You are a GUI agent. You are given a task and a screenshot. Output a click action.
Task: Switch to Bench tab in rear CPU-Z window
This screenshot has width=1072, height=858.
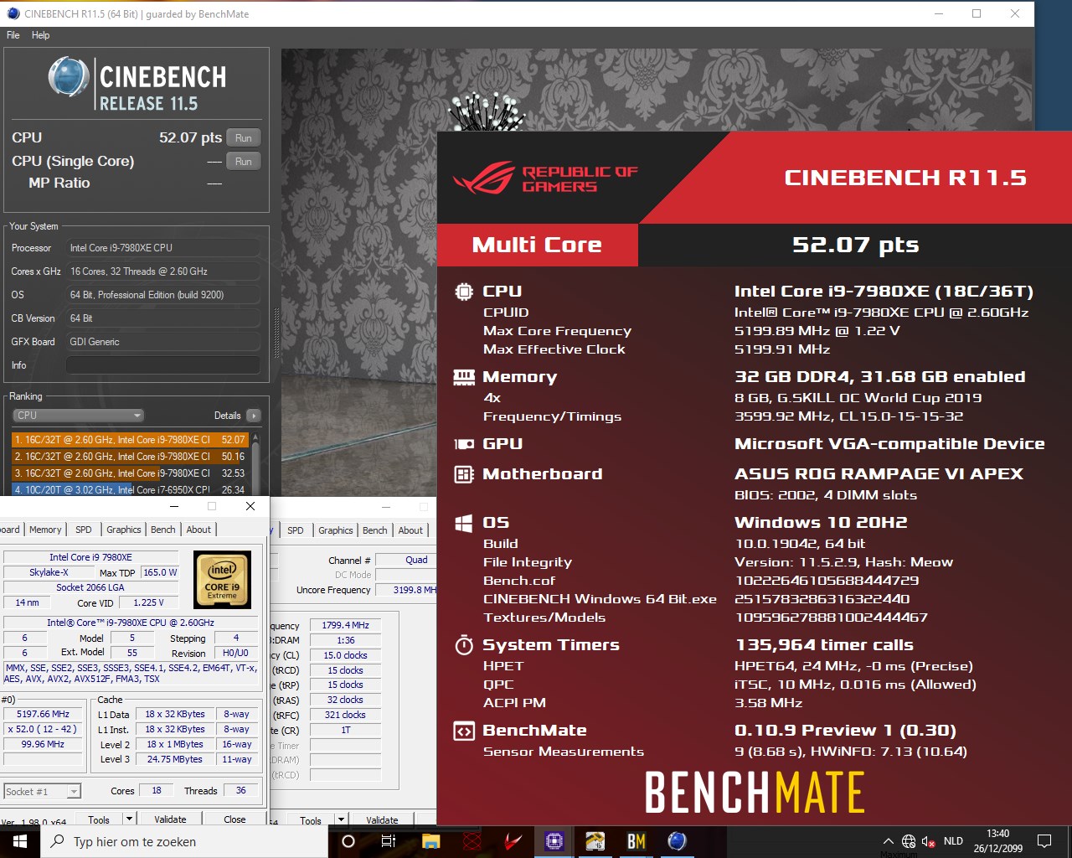pos(375,530)
